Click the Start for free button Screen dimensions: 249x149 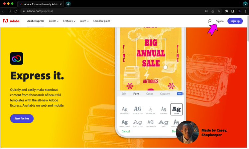click(22, 118)
